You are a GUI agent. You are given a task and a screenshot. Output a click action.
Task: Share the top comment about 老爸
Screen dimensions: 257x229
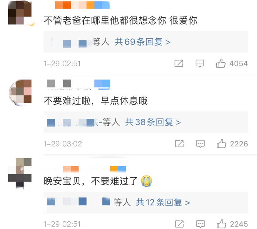(179, 63)
